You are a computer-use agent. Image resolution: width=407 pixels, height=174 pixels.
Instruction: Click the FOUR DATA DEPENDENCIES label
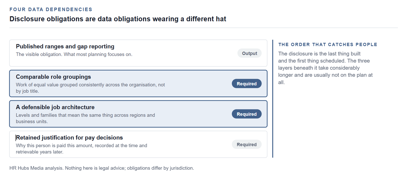point(51,9)
